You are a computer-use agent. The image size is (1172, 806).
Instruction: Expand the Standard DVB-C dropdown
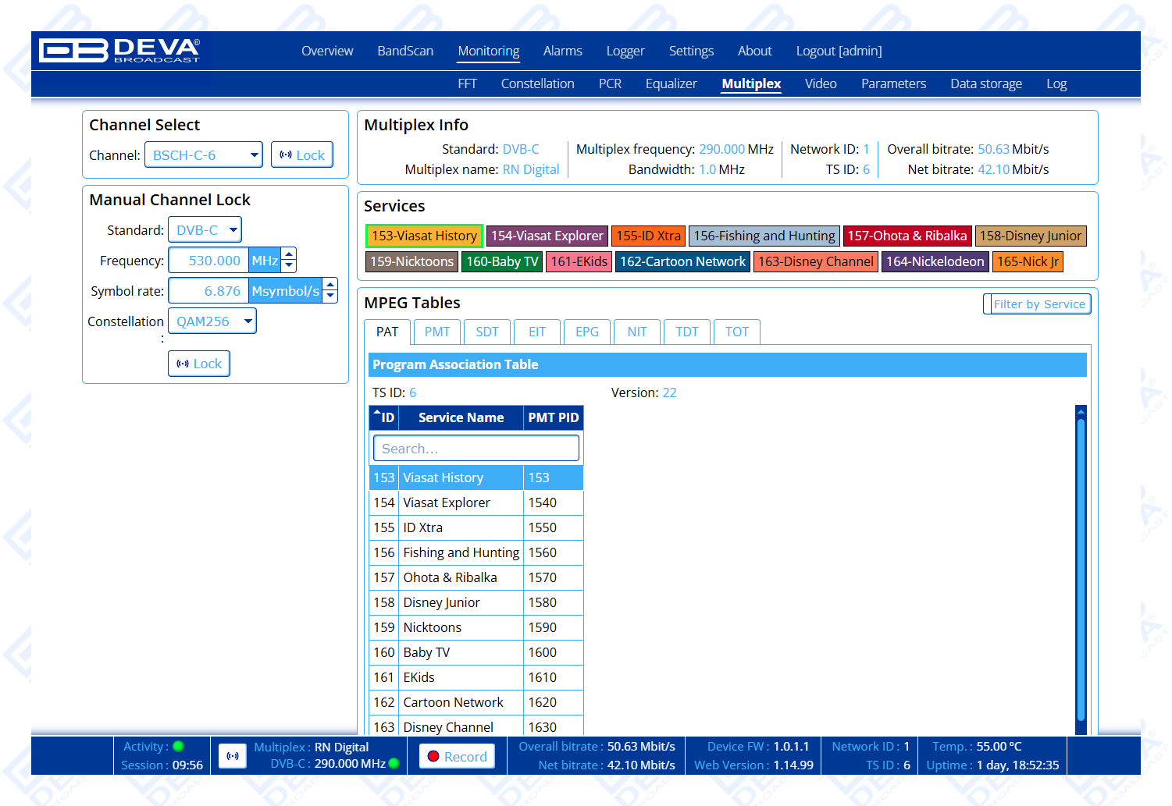coord(205,230)
